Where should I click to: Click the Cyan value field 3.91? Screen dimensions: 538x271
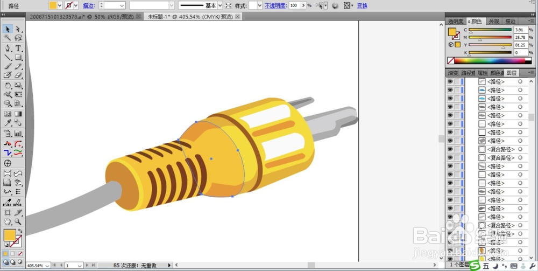520,30
